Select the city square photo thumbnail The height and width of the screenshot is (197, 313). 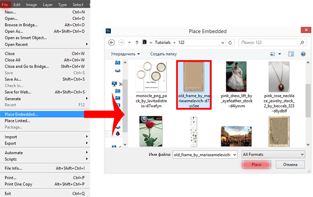(x=236, y=136)
